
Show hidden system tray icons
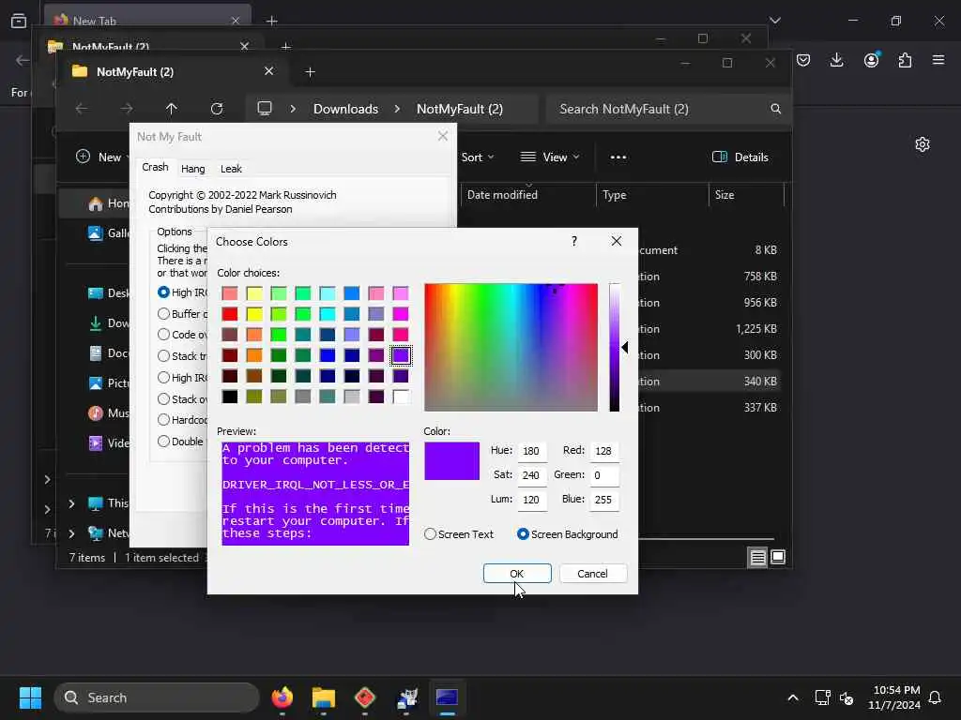click(x=792, y=697)
